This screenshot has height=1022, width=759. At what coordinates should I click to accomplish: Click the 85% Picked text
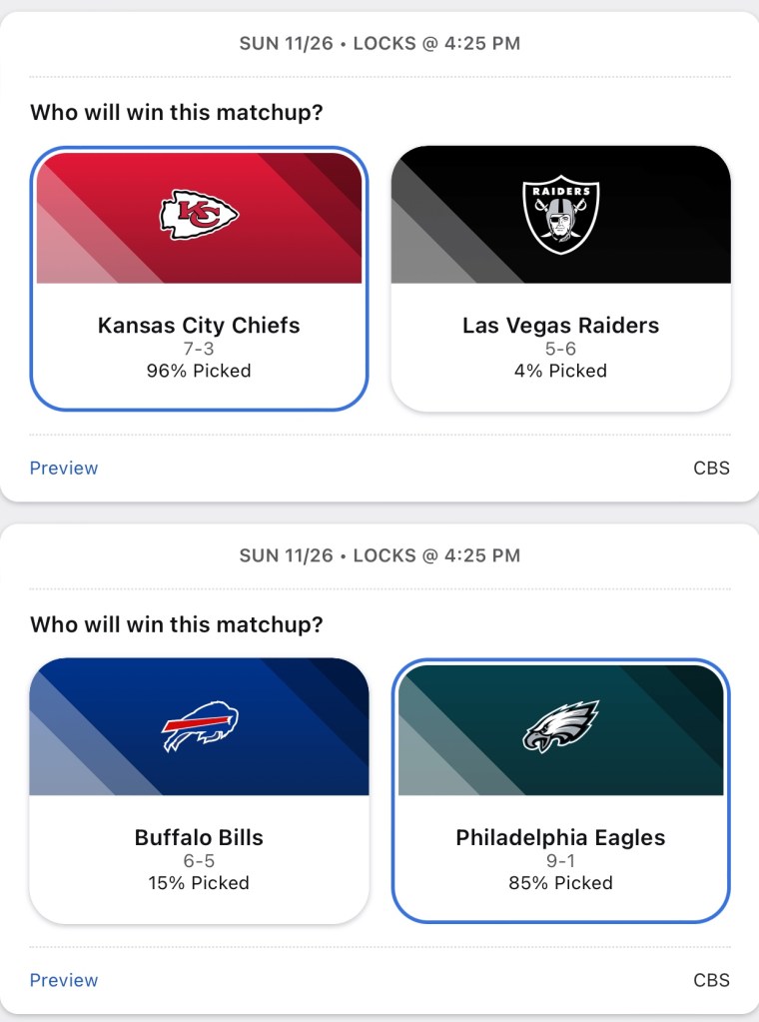[x=560, y=883]
